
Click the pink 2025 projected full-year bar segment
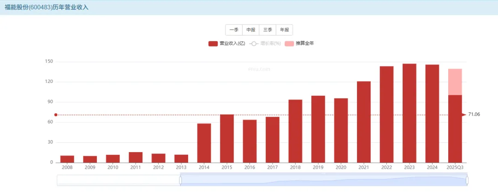[455, 82]
